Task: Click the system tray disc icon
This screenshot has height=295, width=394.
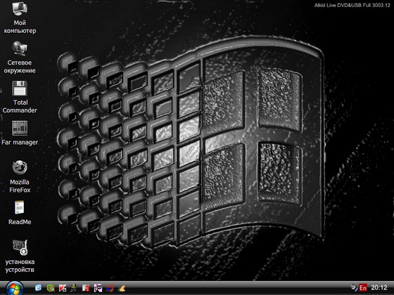Action: pyautogui.click(x=354, y=287)
